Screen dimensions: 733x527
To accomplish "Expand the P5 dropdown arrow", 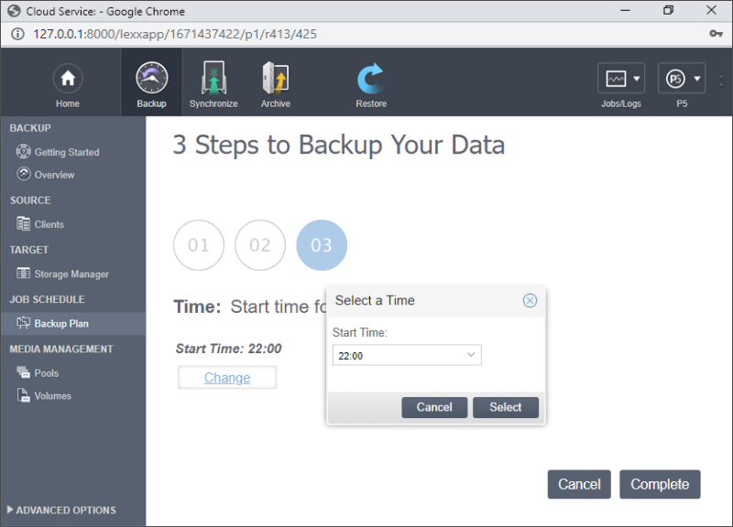I will point(697,79).
